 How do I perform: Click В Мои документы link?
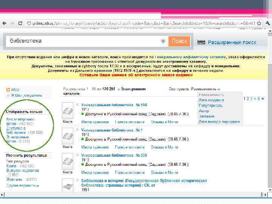(26, 96)
